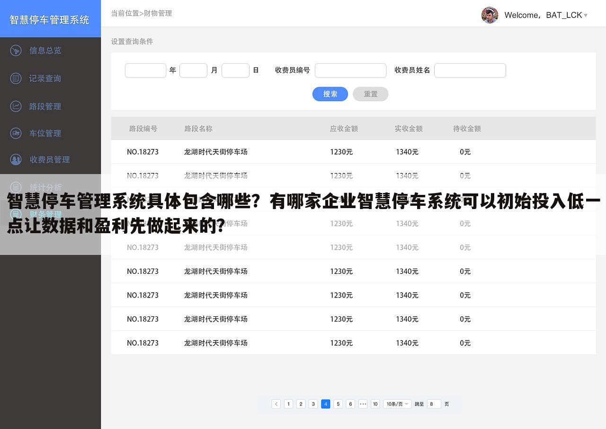
Task: Expand the Welcome BAT_LCK user dropdown arrow
Action: pyautogui.click(x=586, y=16)
